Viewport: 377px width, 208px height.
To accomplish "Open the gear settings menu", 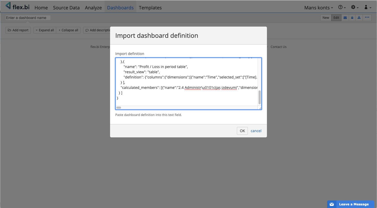I will click(355, 8).
